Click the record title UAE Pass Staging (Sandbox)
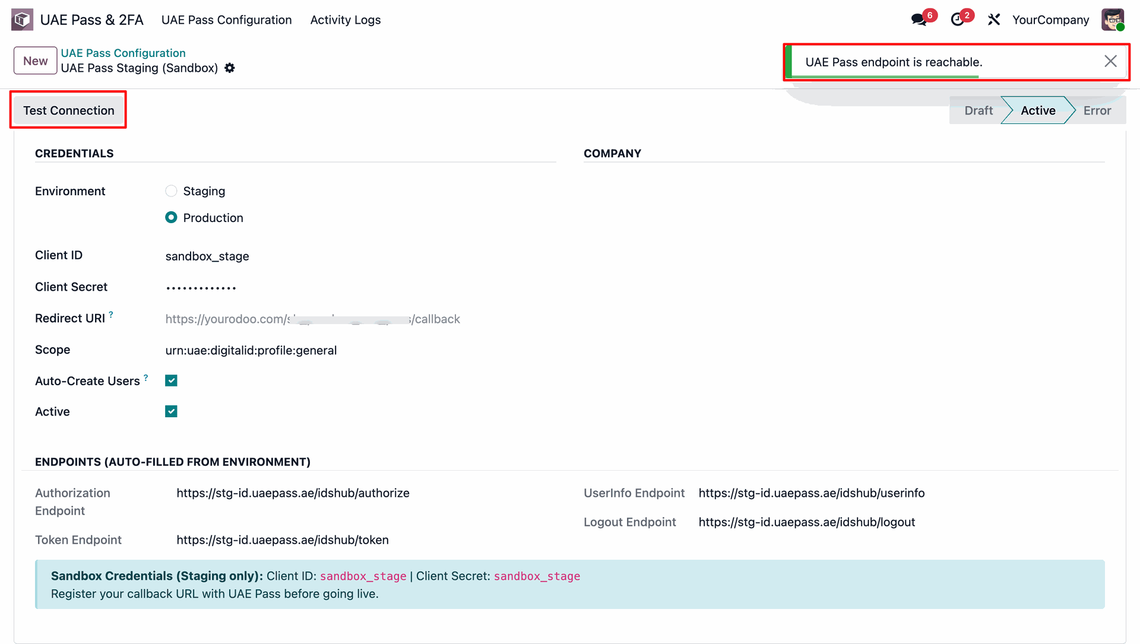 (140, 68)
